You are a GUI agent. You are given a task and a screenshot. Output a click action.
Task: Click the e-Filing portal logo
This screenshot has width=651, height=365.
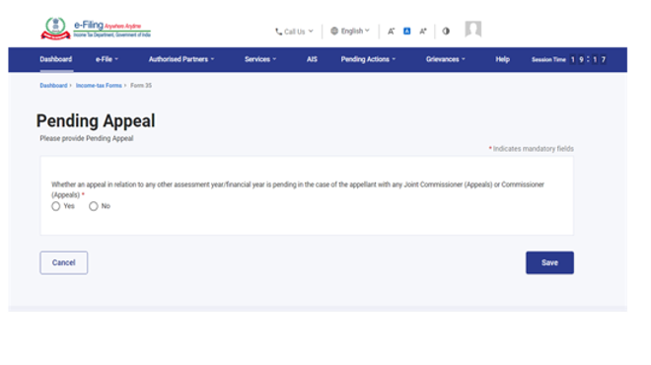point(96,29)
